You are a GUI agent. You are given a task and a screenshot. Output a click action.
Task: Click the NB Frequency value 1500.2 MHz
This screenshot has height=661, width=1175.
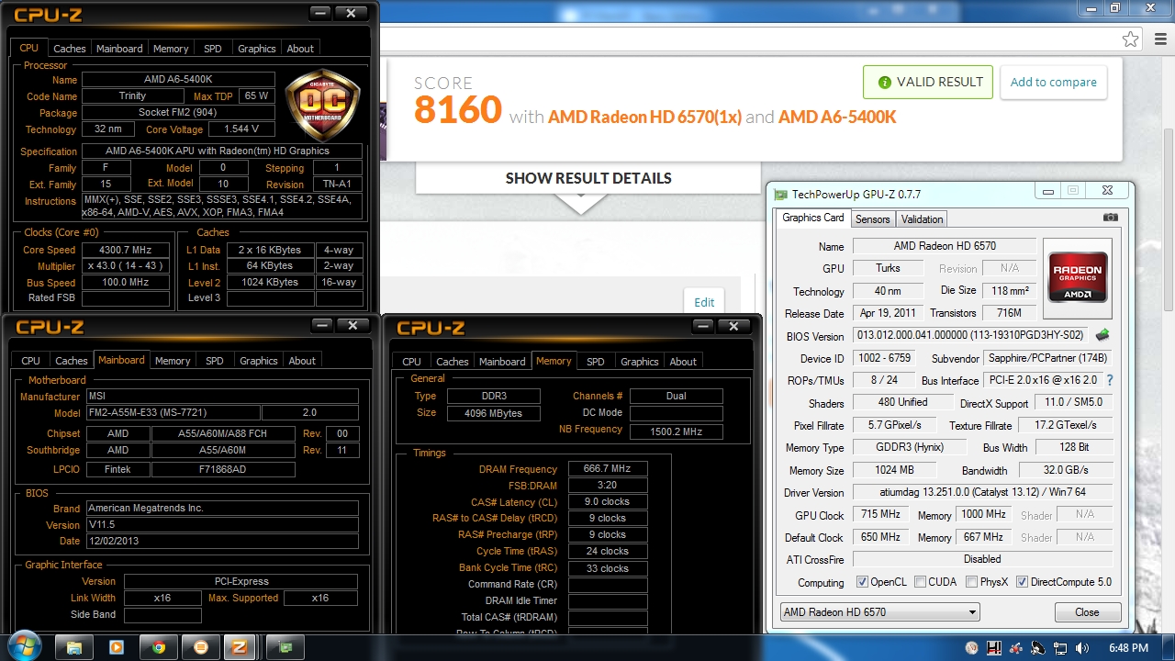pyautogui.click(x=677, y=431)
